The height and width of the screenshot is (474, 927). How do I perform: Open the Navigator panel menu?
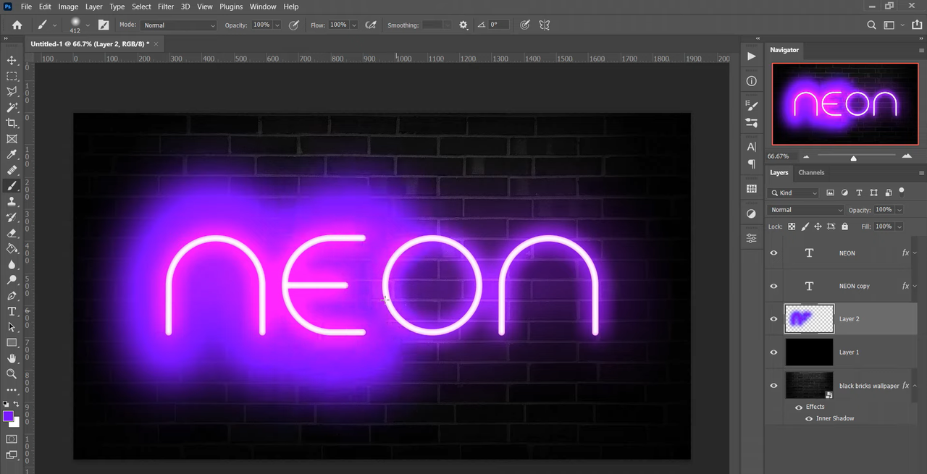(x=921, y=50)
